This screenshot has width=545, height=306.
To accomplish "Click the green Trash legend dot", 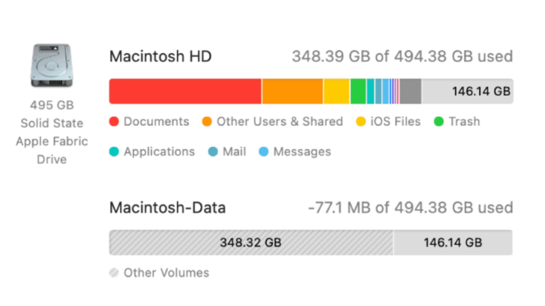I will click(x=439, y=122).
